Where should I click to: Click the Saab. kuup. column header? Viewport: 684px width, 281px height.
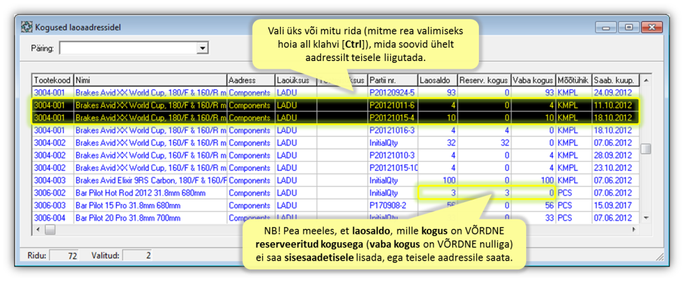click(615, 81)
